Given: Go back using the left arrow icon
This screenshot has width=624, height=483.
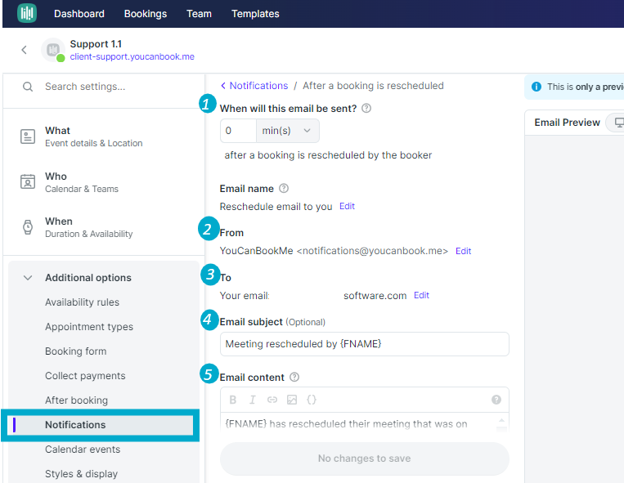Looking at the screenshot, I should click(25, 50).
